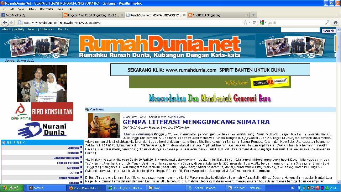Viewport: 341px width, 192px height.
Task: Switch to the image viewer taskbar button
Action: pyautogui.click(x=126, y=188)
